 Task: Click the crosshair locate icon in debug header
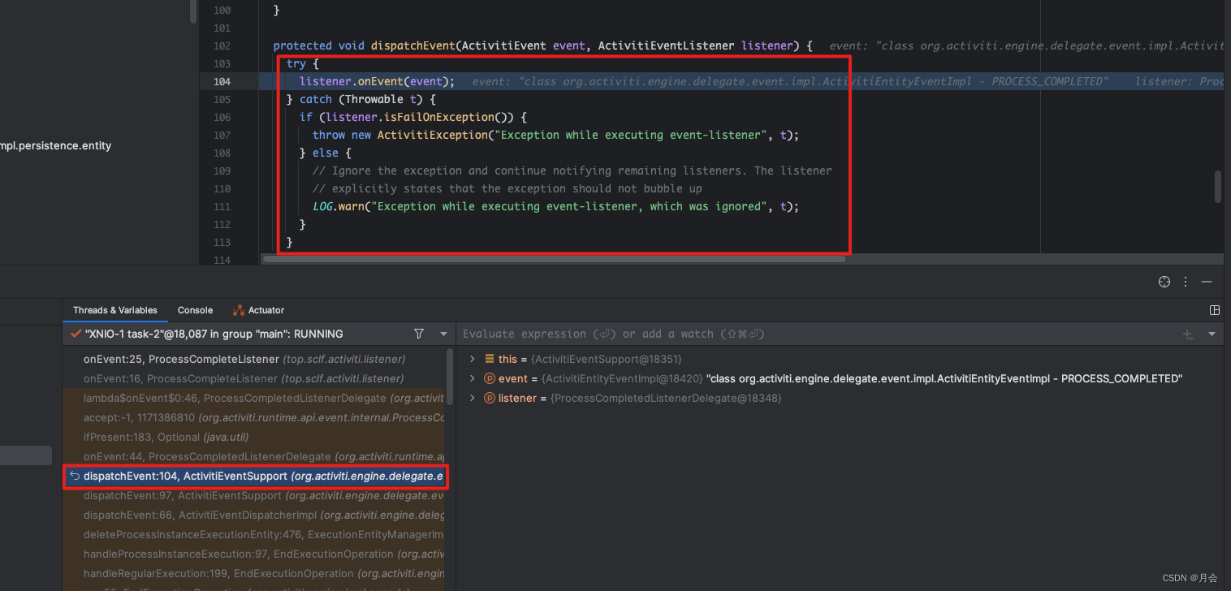(x=1164, y=282)
